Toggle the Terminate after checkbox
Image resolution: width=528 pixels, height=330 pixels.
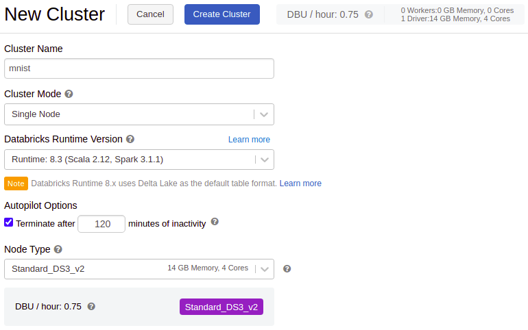coord(9,223)
